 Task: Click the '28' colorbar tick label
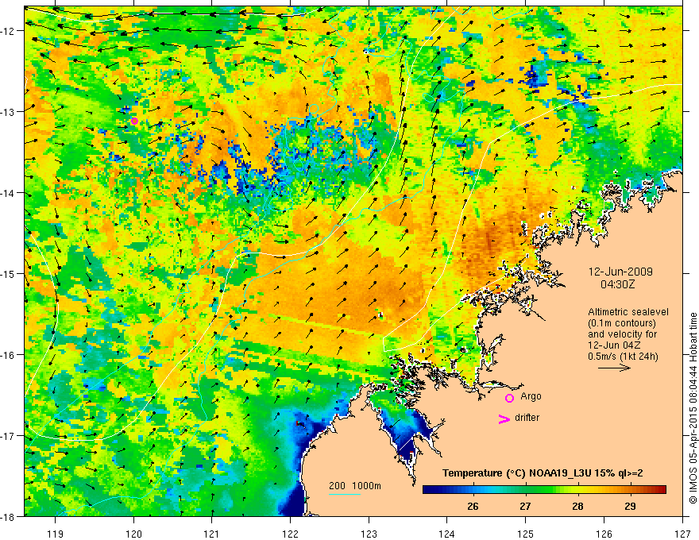pyautogui.click(x=577, y=506)
